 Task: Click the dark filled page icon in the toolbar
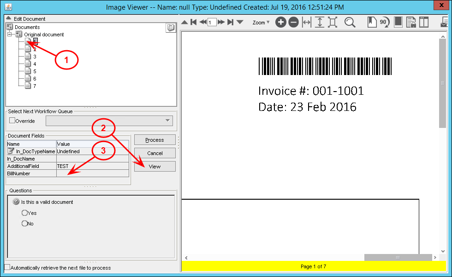coord(398,22)
